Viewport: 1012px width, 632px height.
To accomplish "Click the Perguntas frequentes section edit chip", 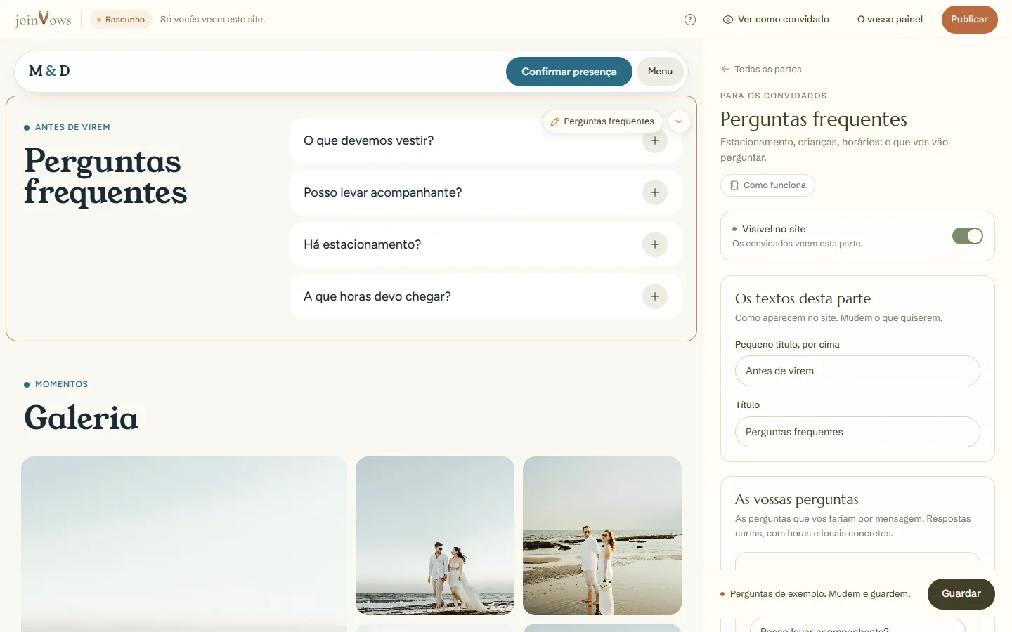I will pyautogui.click(x=603, y=121).
